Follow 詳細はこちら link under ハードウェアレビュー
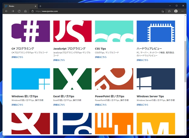 [142, 60]
